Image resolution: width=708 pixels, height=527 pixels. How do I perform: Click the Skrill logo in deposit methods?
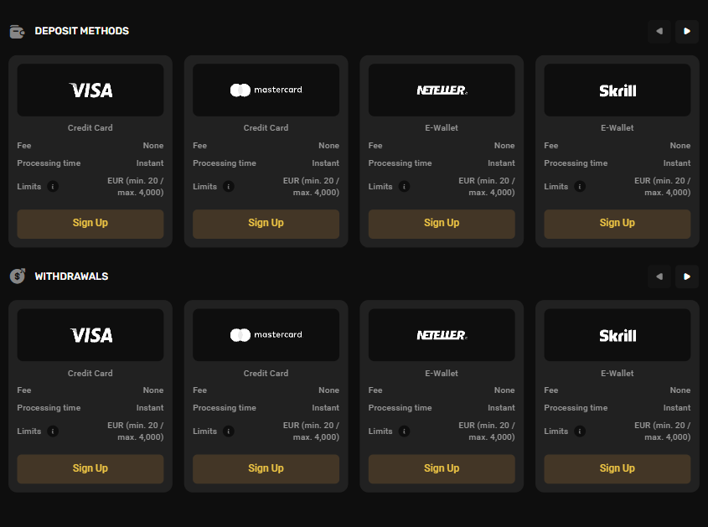617,89
